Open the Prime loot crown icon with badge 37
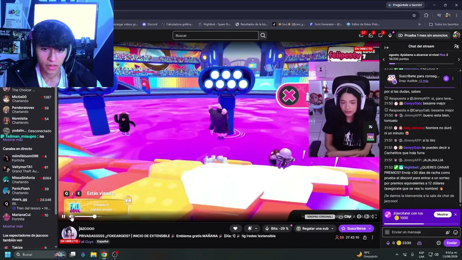Screen dimensions: 462x260 coord(361,35)
